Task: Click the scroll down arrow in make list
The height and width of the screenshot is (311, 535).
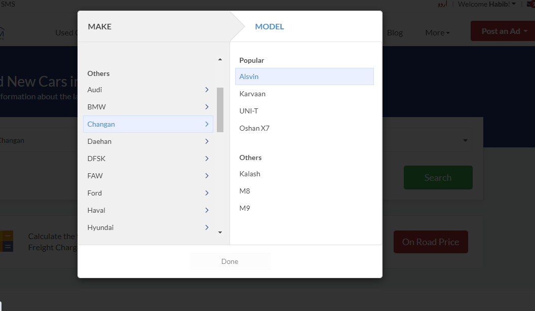Action: 220,232
